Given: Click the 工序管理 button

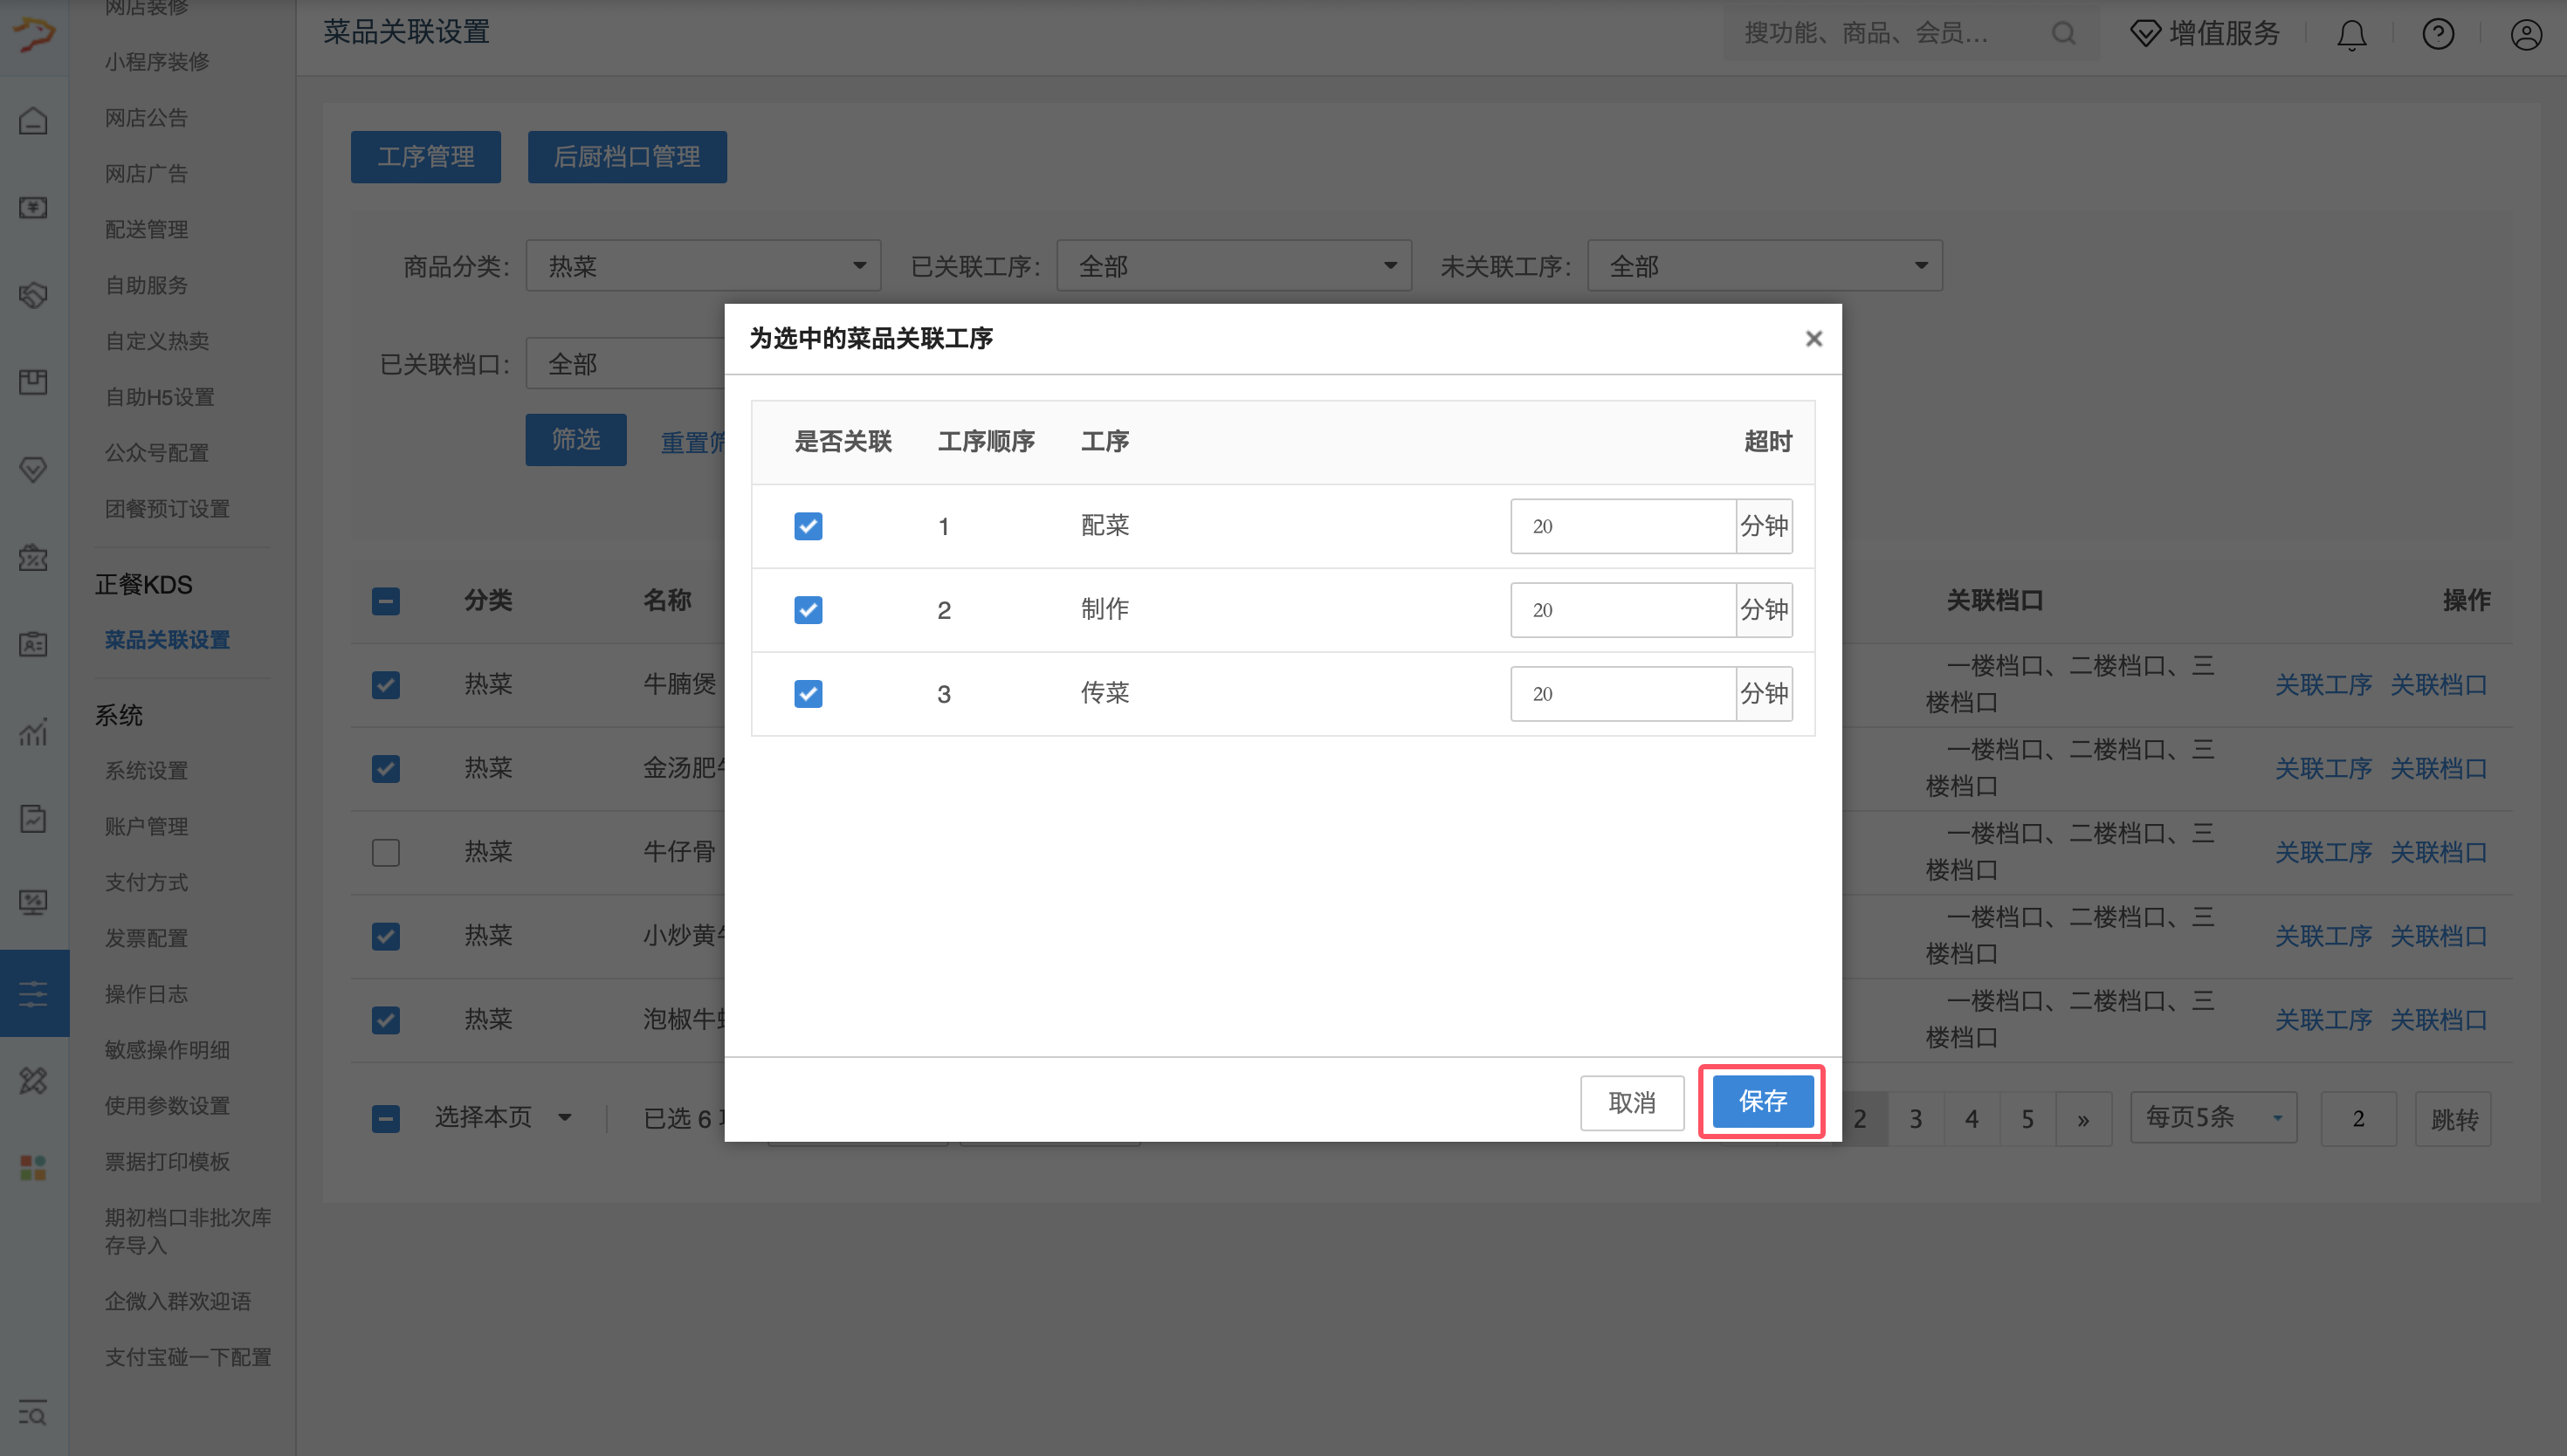Looking at the screenshot, I should (426, 157).
